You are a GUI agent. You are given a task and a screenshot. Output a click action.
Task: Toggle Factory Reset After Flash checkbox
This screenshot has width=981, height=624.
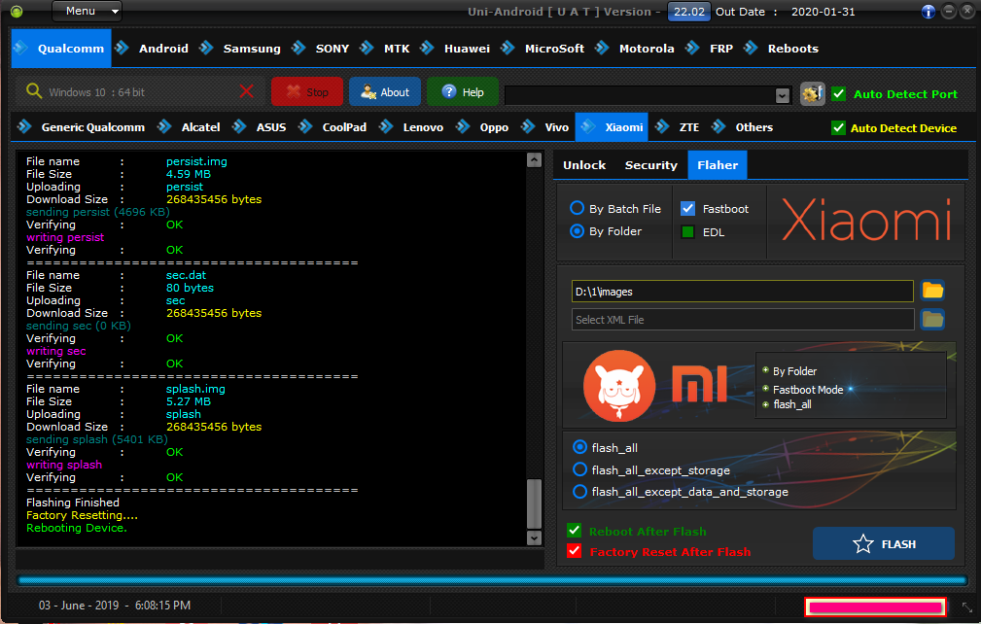574,551
